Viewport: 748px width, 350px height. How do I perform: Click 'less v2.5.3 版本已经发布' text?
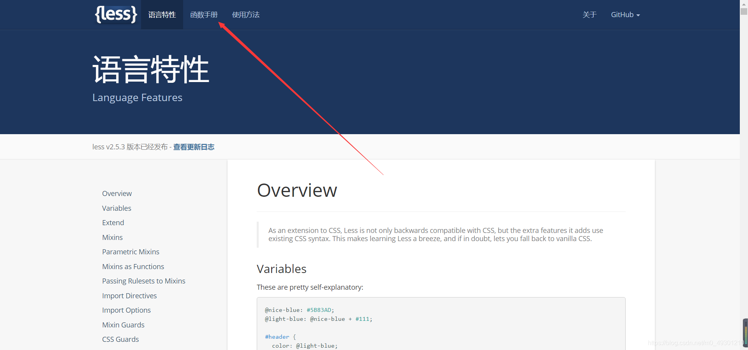pos(130,147)
